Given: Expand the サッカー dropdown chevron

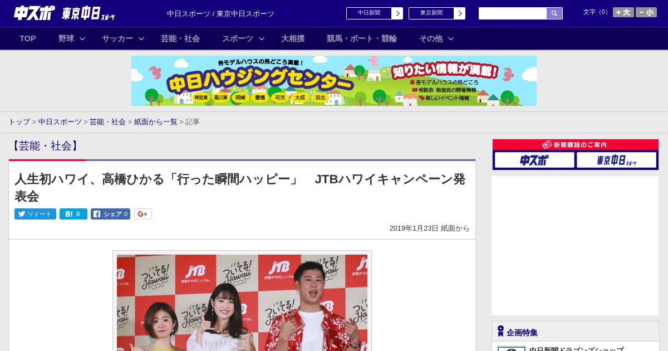Looking at the screenshot, I should click(x=141, y=38).
